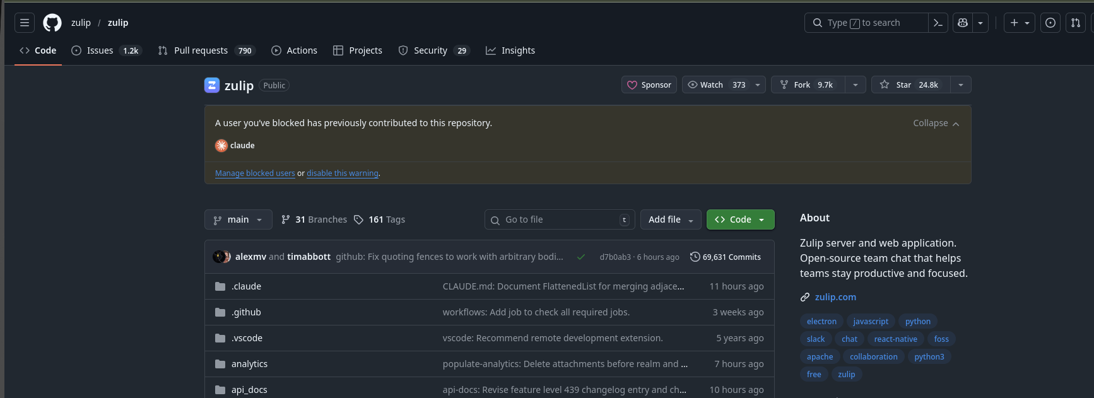1094x398 pixels.
Task: Fork the zulip repository
Action: [808, 85]
